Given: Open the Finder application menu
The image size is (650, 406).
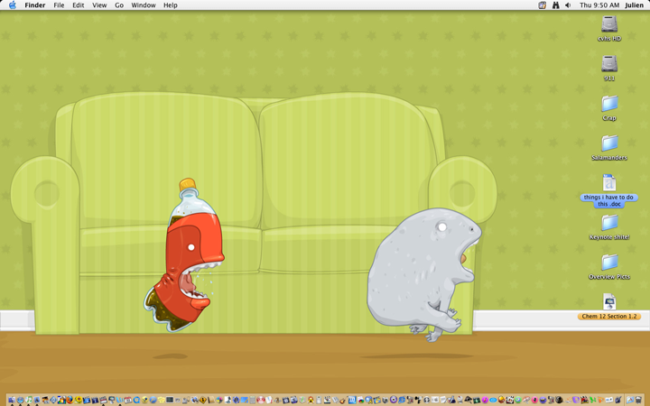Looking at the screenshot, I should tap(35, 5).
